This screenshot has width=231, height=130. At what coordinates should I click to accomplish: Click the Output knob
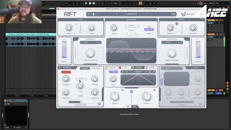click(170, 28)
